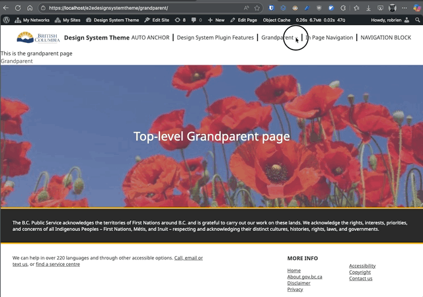Click the British Columbia logo
Viewport: 423px width, 297px height.
[38, 38]
